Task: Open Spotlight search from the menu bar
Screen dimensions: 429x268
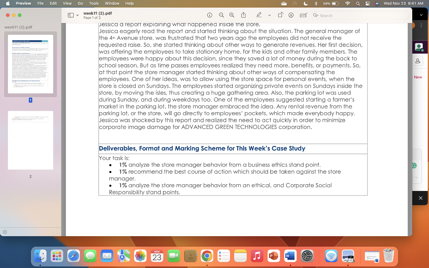Action: pyautogui.click(x=358, y=4)
